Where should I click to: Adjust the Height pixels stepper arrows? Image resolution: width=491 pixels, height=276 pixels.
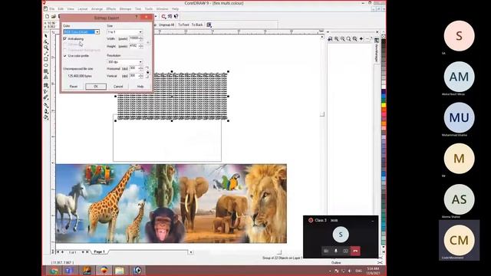tap(141, 46)
